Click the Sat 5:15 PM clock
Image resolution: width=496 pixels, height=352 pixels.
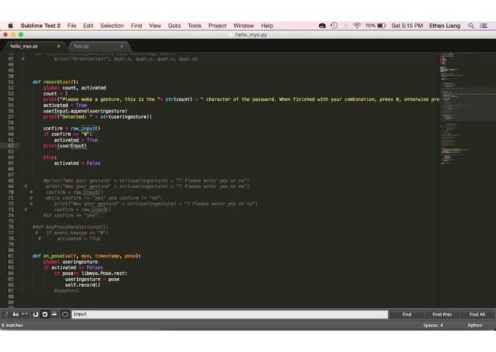click(x=407, y=26)
